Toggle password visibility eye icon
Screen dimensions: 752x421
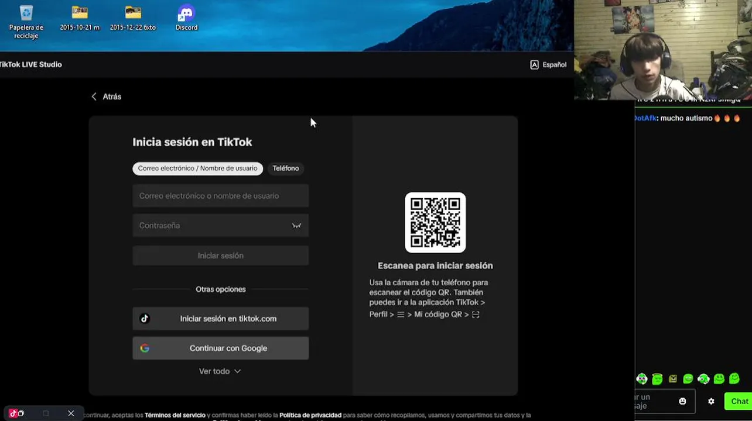pyautogui.click(x=296, y=226)
